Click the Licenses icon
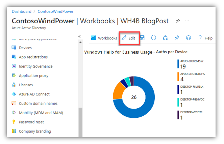This screenshot has height=144, width=224. pos(14,85)
